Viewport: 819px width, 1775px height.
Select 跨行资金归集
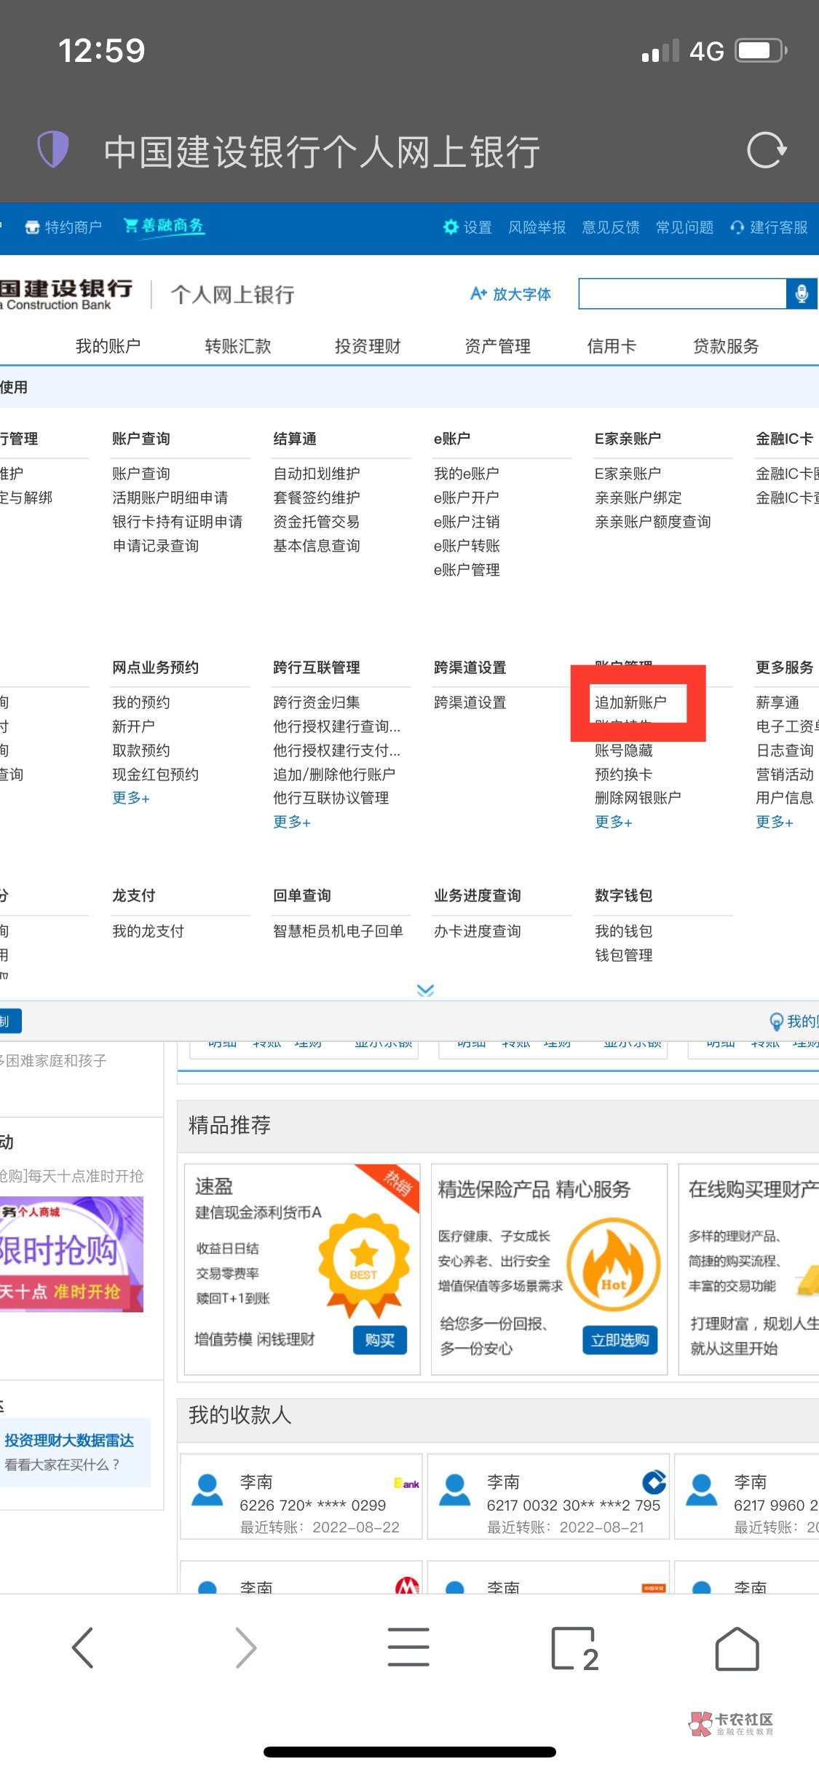[x=317, y=702]
